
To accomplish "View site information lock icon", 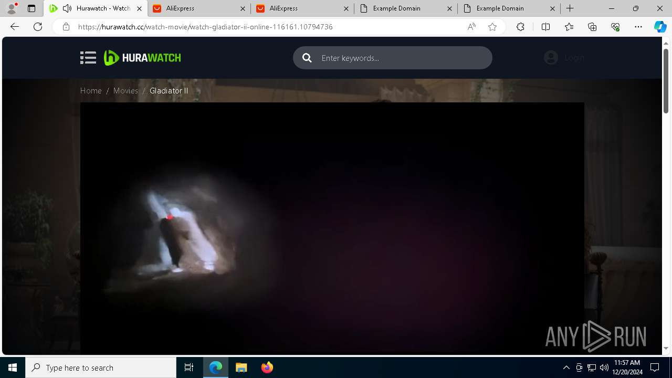I will (66, 27).
